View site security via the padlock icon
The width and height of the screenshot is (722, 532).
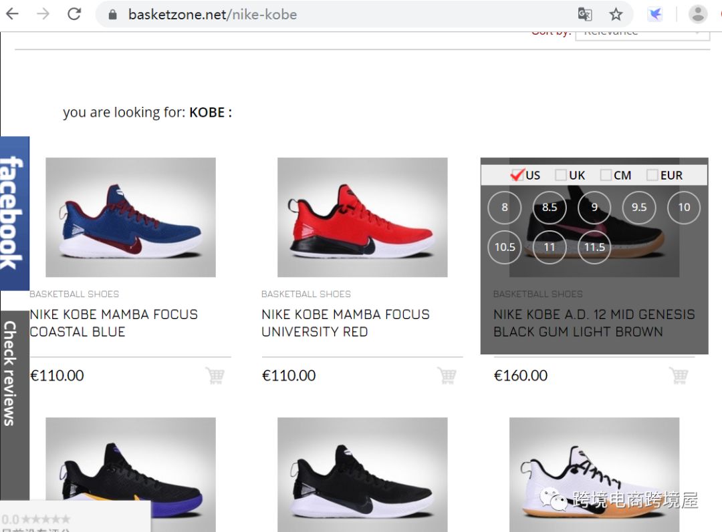click(112, 14)
